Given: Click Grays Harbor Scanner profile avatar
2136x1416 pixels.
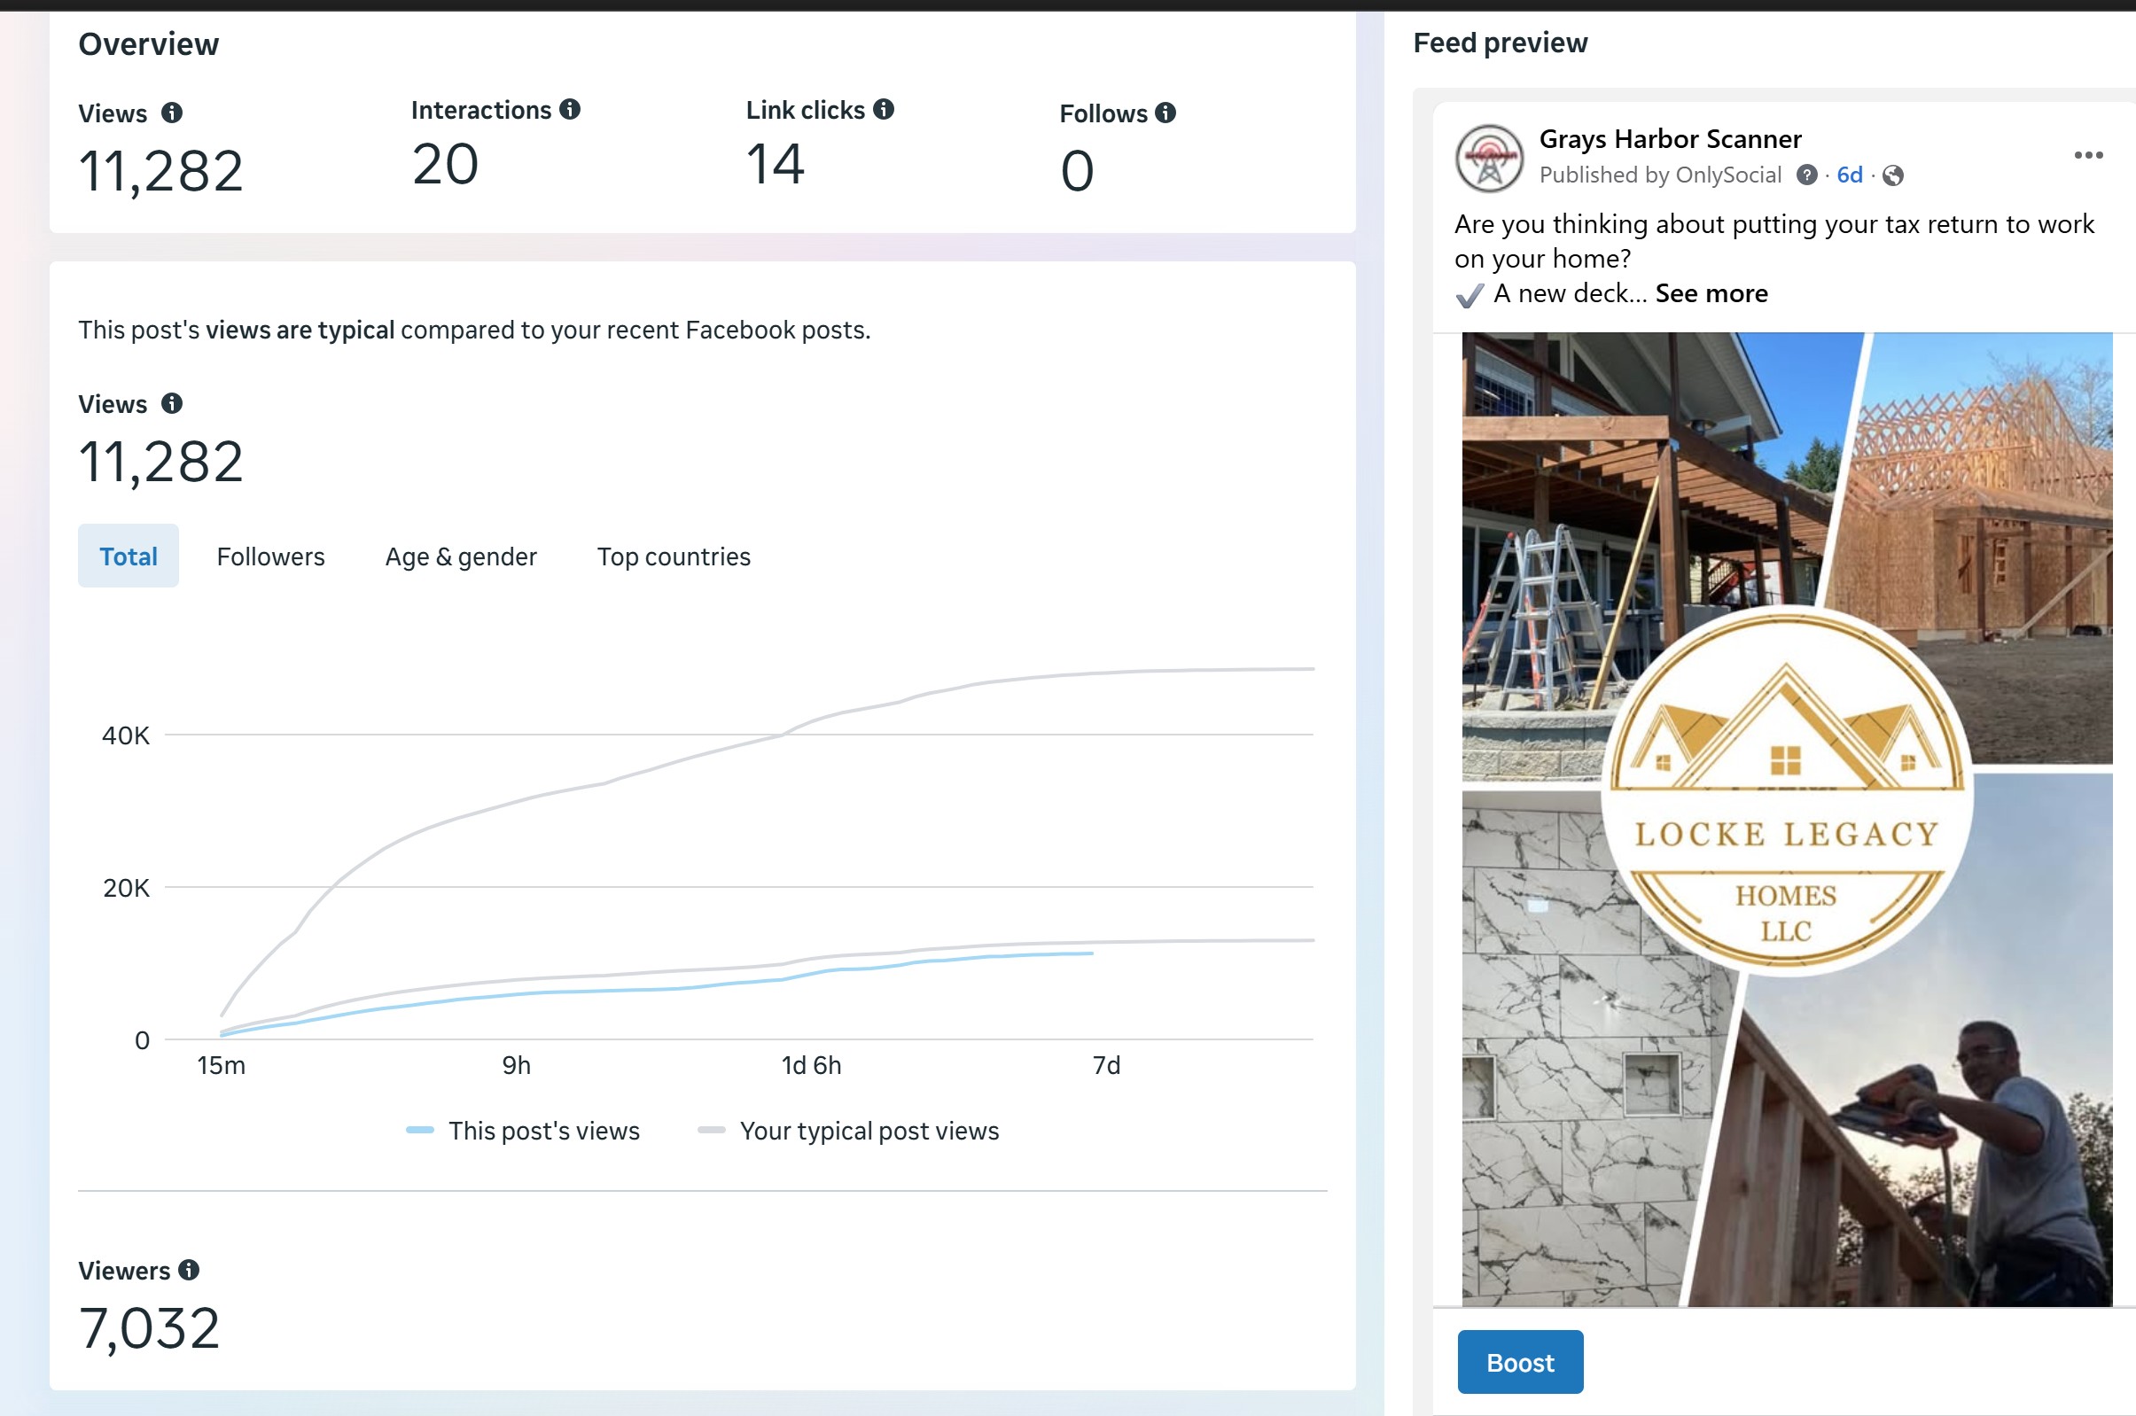Looking at the screenshot, I should point(1489,158).
